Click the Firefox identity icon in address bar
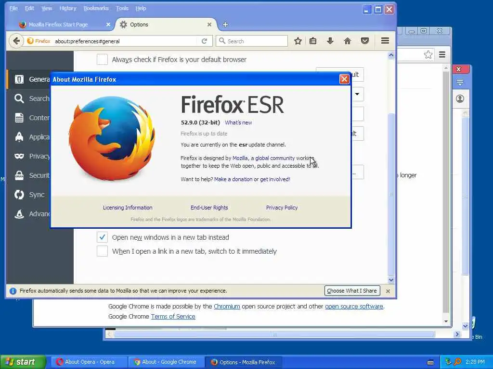 point(39,41)
